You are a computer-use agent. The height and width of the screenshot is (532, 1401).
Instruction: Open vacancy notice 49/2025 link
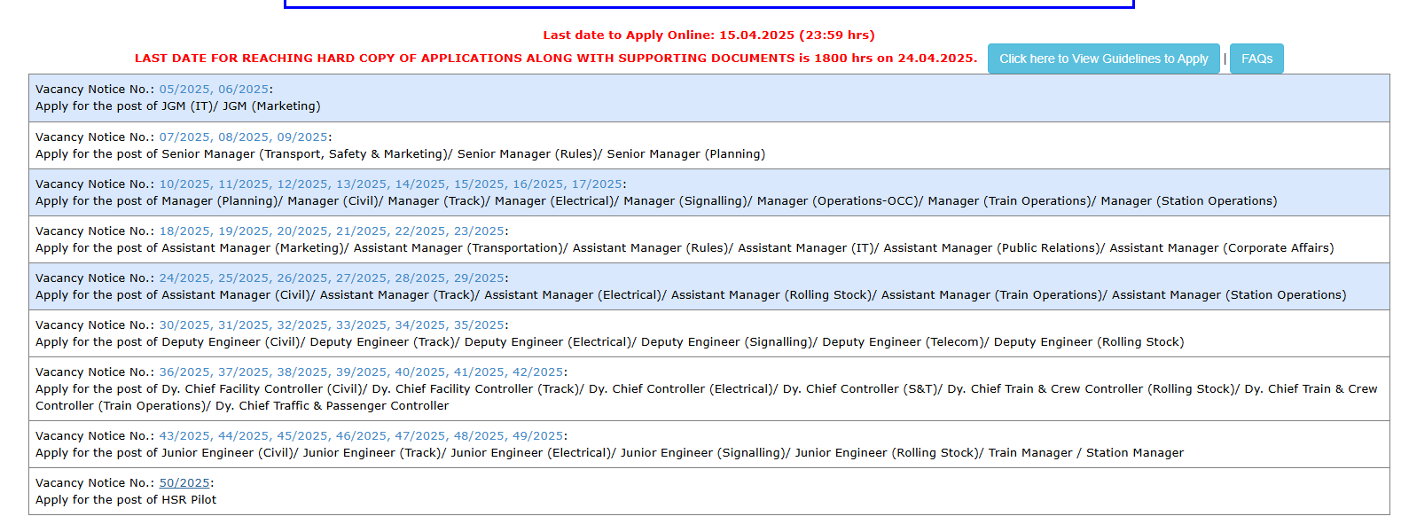(537, 436)
